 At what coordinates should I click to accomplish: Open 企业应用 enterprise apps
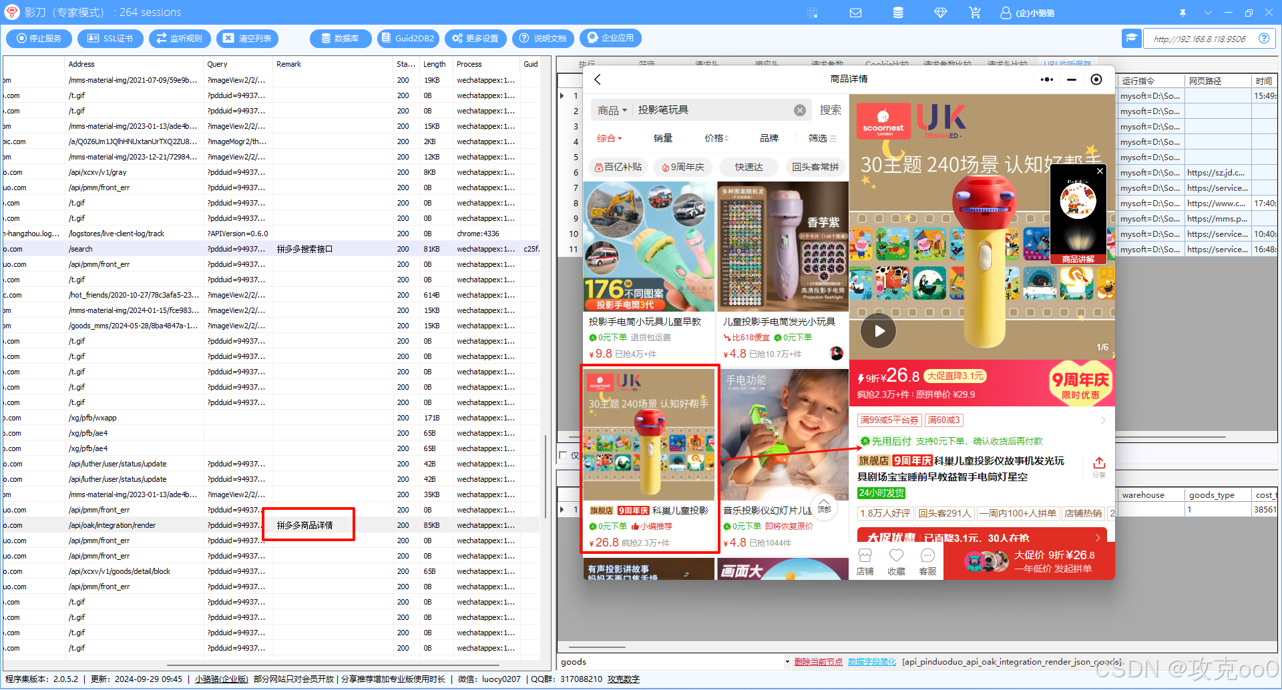click(x=610, y=38)
